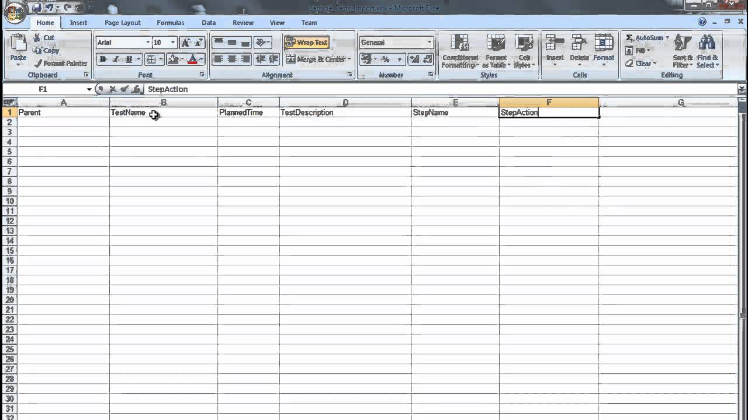The image size is (748, 420).
Task: Open the font size 10 dropdown
Action: [172, 43]
